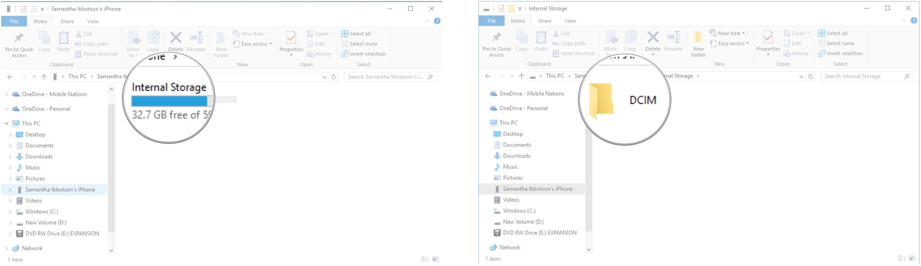Refresh the iPhone window address bar
The image size is (921, 266).
coord(334,77)
